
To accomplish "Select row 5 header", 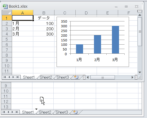I will point(7,39).
